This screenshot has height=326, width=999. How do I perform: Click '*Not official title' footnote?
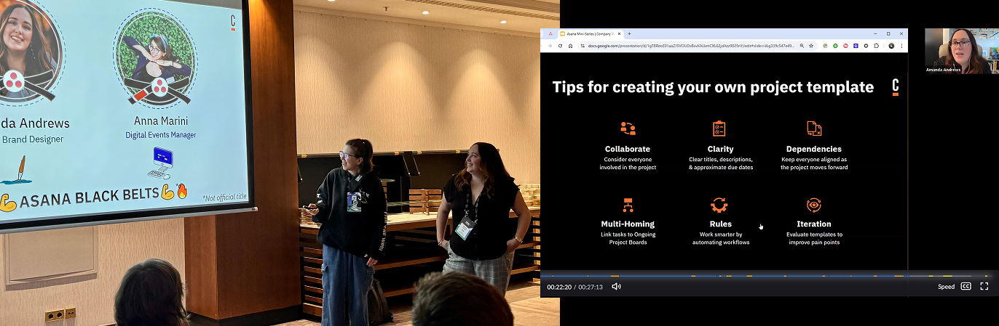226,198
